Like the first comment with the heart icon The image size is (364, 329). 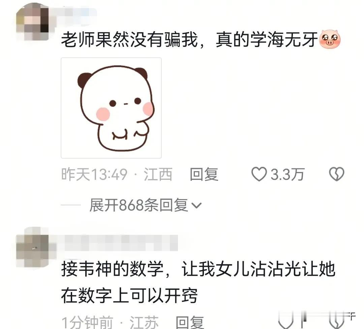click(x=259, y=174)
